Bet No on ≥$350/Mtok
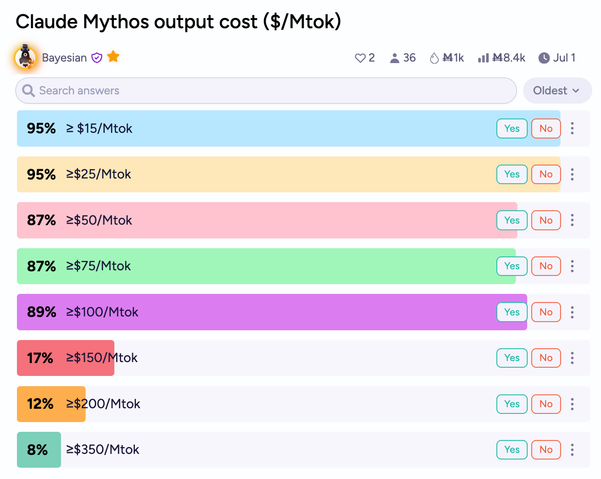The width and height of the screenshot is (601, 479). [546, 449]
